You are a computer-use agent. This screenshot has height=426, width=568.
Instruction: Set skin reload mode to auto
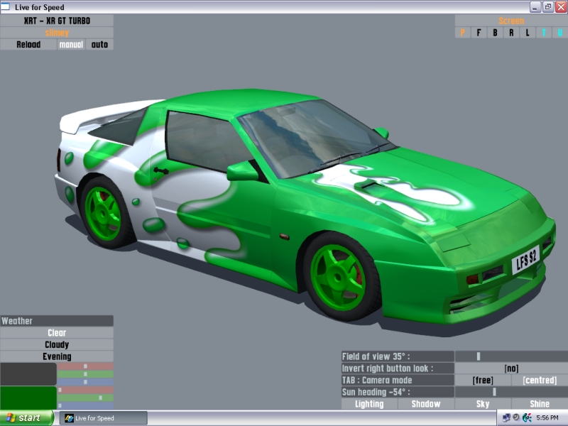pos(99,45)
